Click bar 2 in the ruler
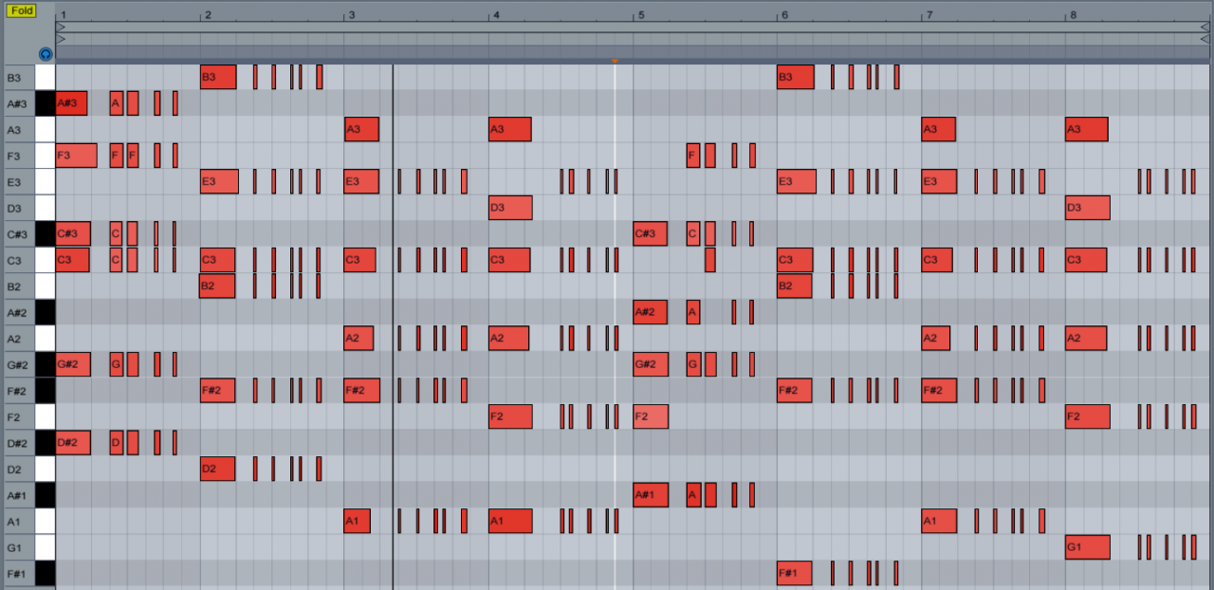This screenshot has width=1214, height=590. tap(208, 16)
